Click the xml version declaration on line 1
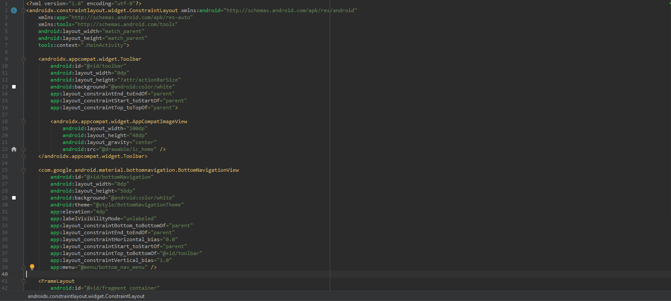The height and width of the screenshot is (301, 671). pyautogui.click(x=84, y=3)
